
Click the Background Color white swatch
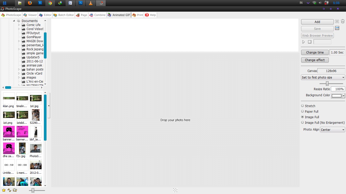coord(337,96)
